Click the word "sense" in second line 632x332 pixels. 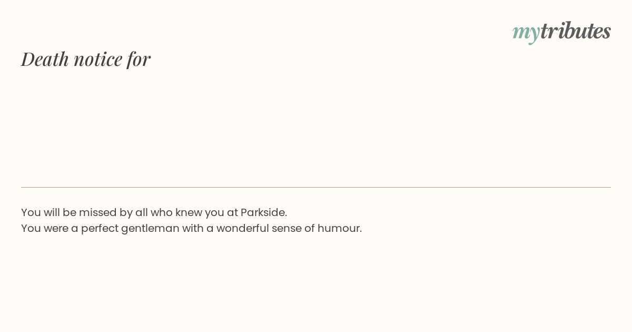coord(287,229)
